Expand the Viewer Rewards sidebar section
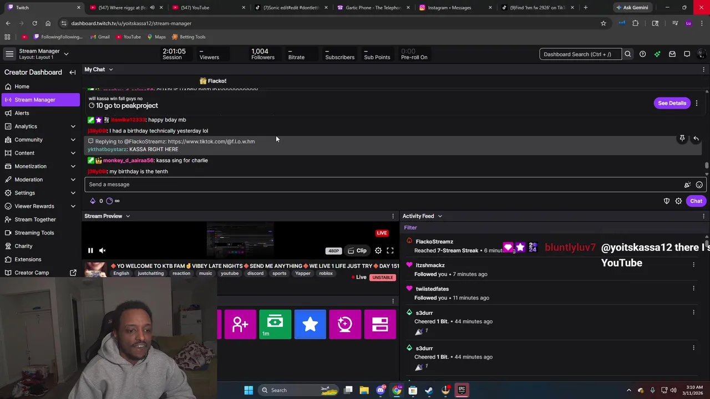The image size is (710, 399). pos(73,206)
